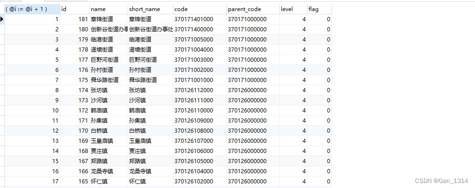Select name cell '舜华路街道'

tap(109, 80)
